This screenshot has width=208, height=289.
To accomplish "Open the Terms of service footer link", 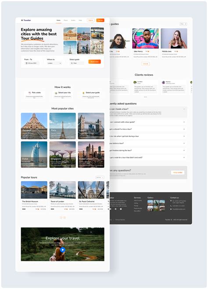I will (120, 219).
